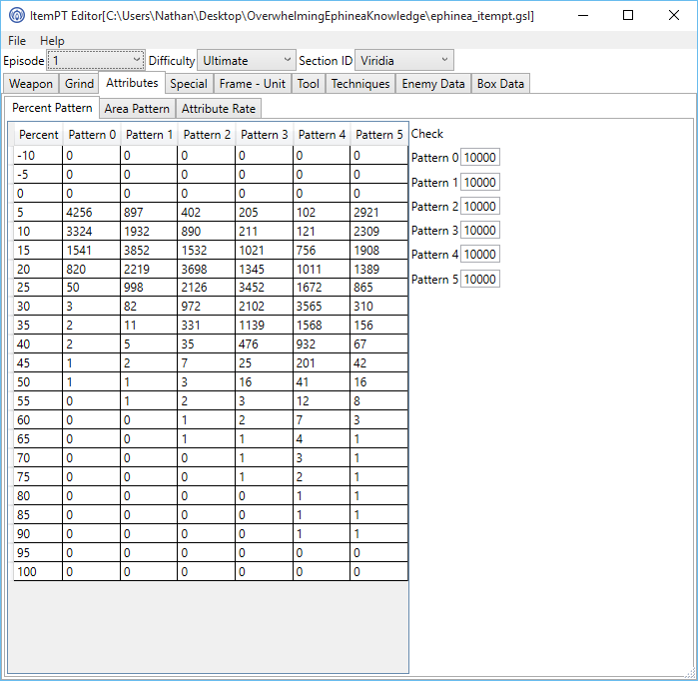This screenshot has height=681, width=698.
Task: Select the Attributes tab
Action: tap(132, 83)
